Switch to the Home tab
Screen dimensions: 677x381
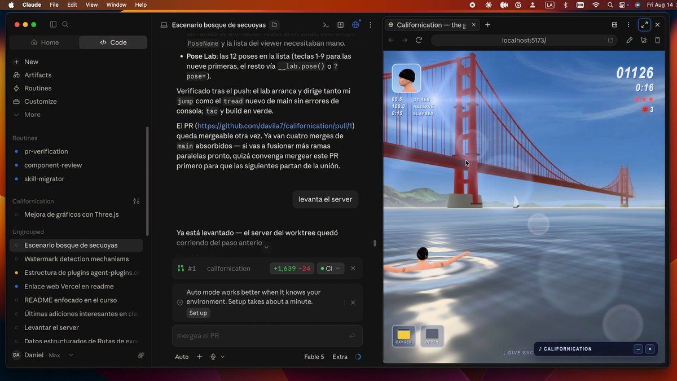click(x=45, y=42)
